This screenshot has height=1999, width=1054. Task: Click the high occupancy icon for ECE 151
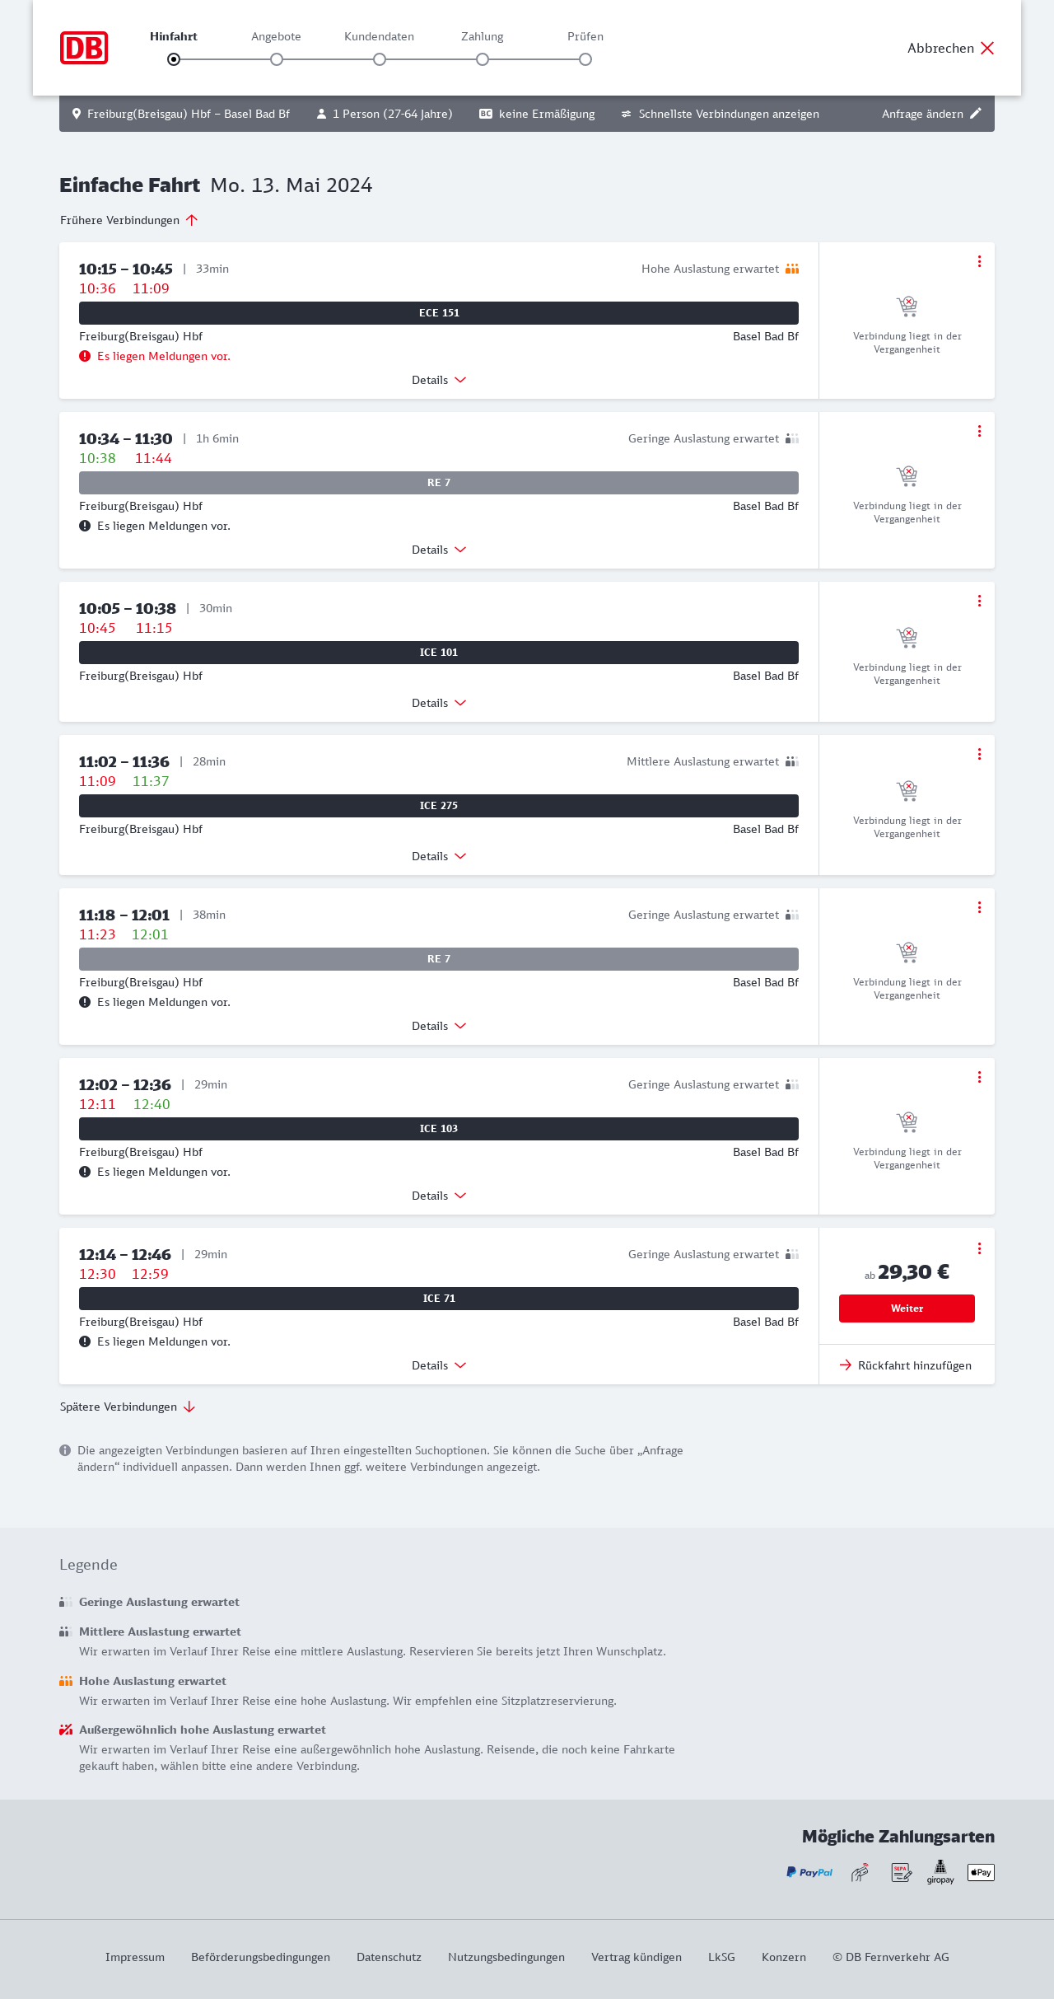point(792,269)
